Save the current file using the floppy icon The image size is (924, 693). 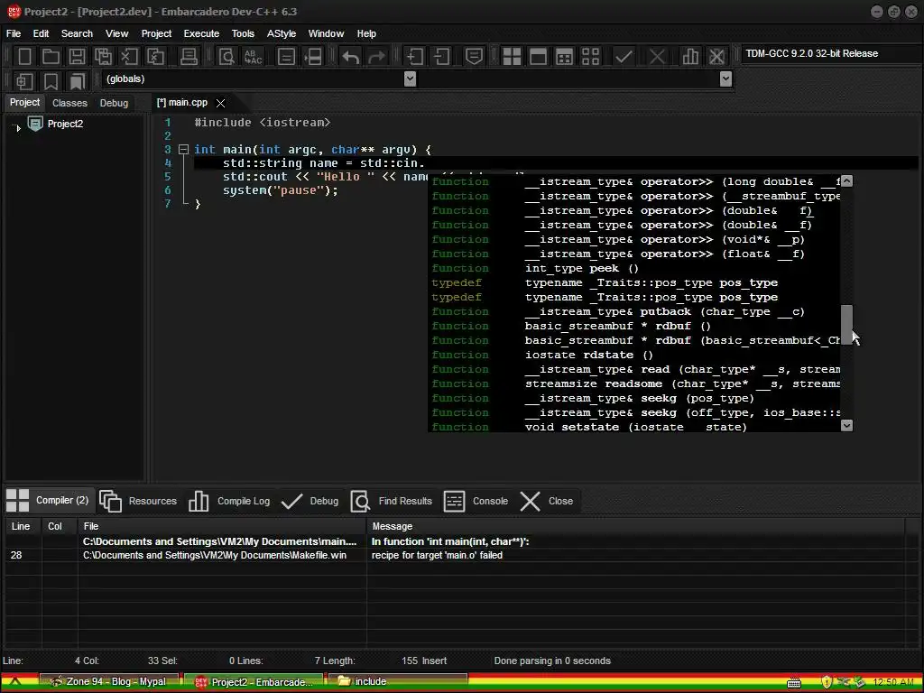pyautogui.click(x=77, y=57)
